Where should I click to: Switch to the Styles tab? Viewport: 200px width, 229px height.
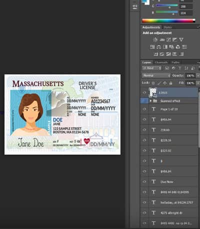(167, 27)
